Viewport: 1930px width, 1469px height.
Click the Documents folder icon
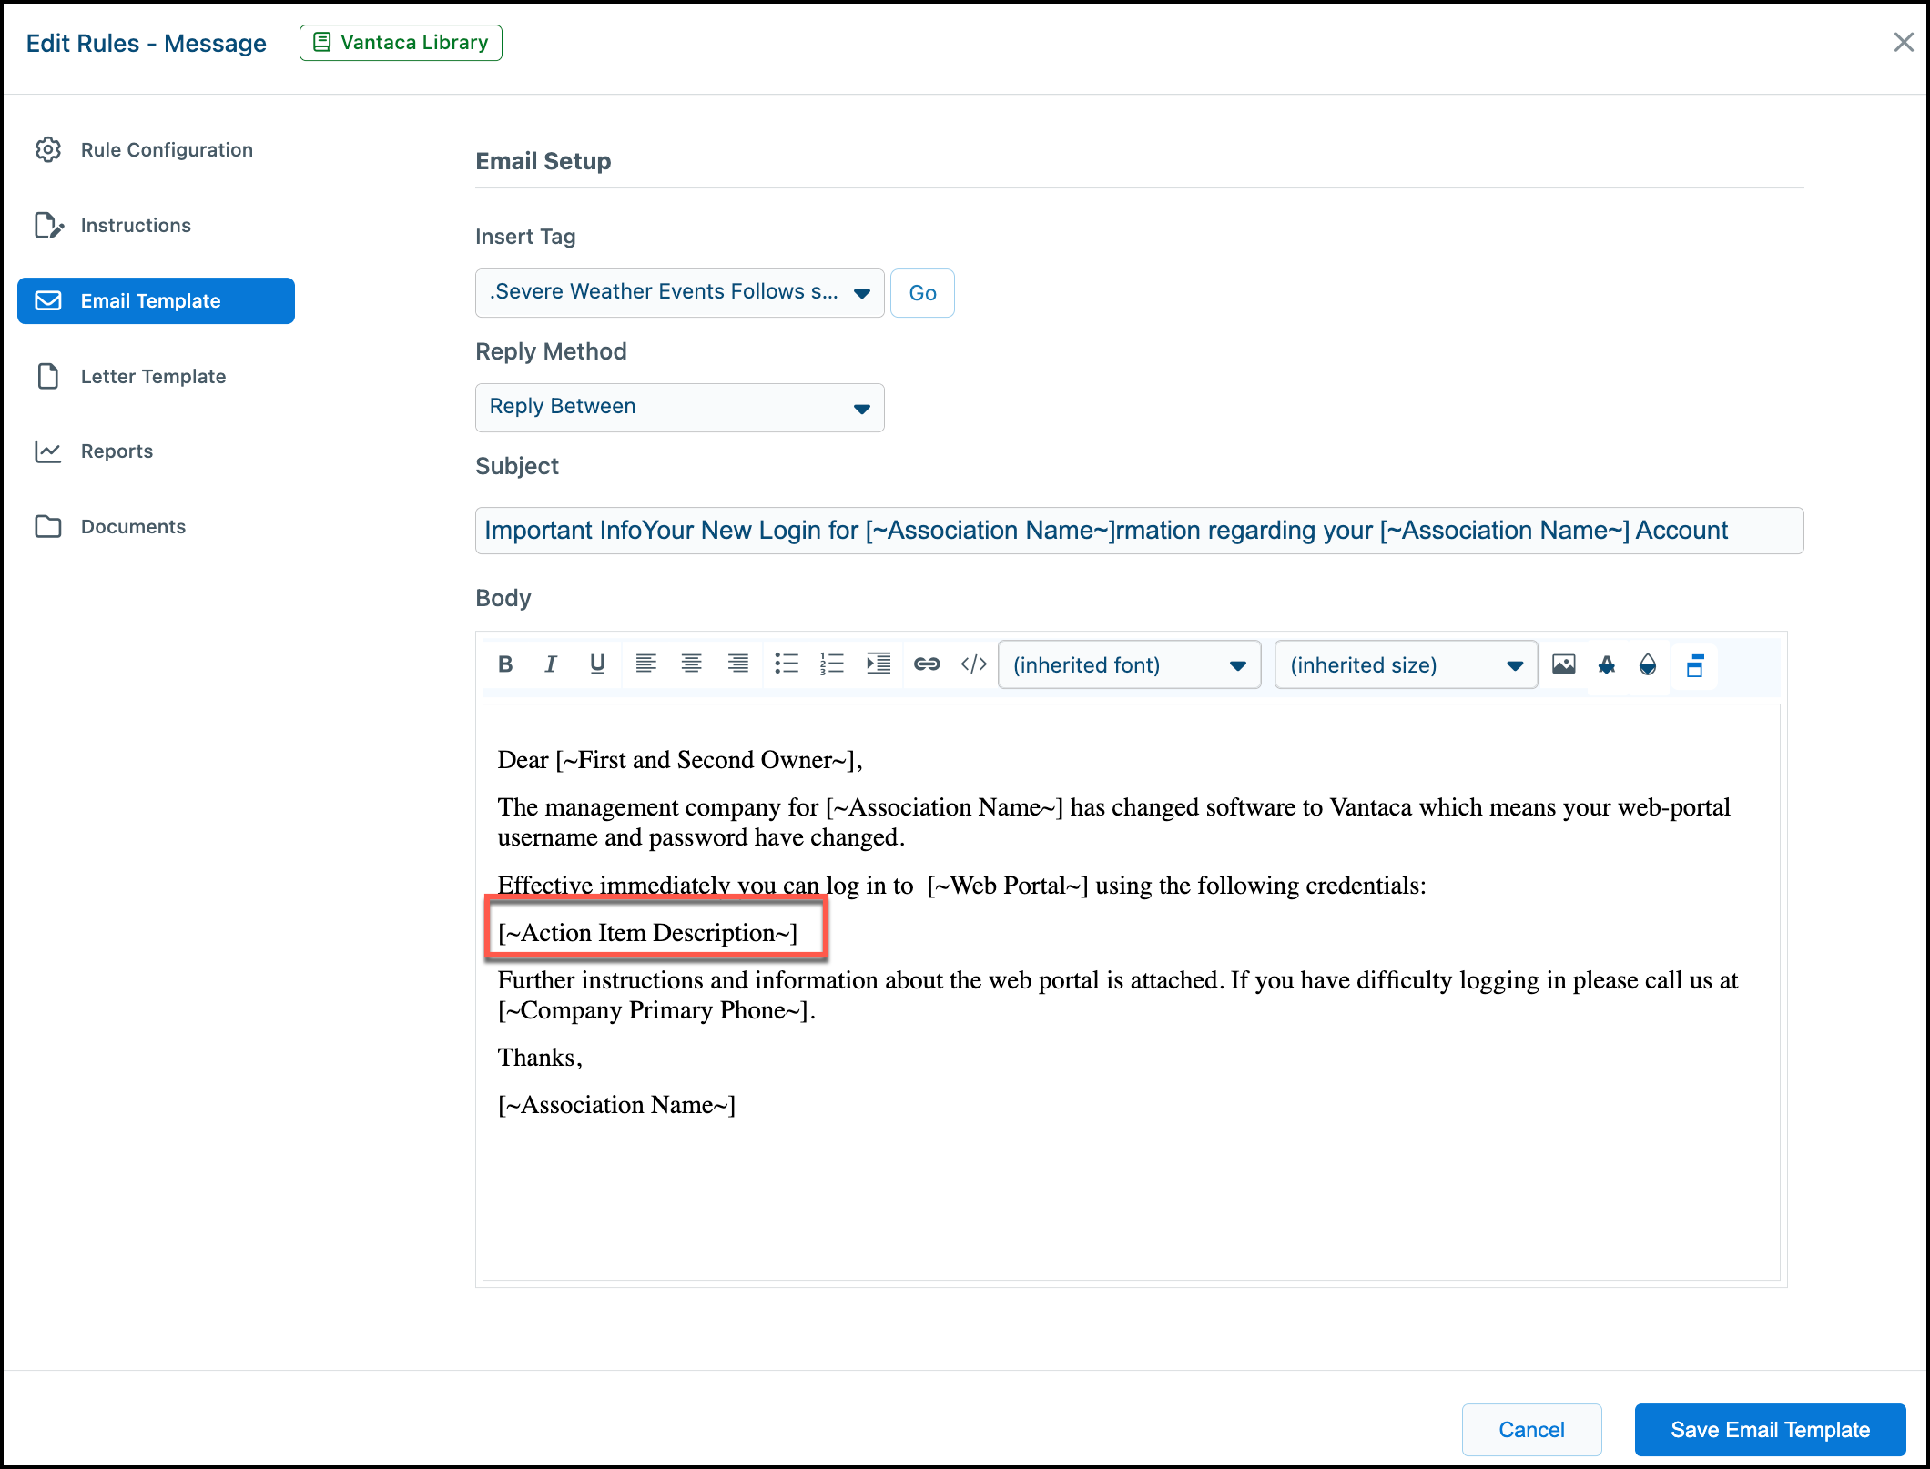(48, 527)
